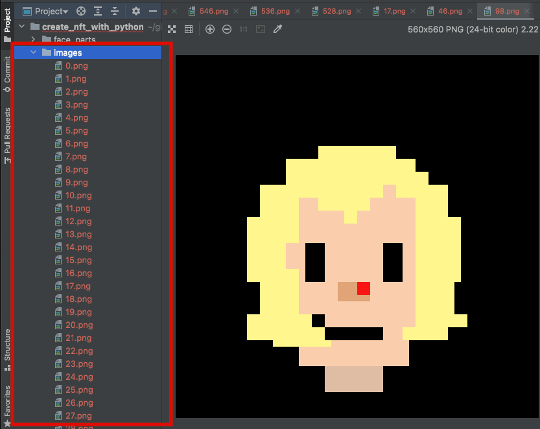This screenshot has height=429, width=540.
Task: Expand all nodes in Project tree
Action: [x=98, y=11]
